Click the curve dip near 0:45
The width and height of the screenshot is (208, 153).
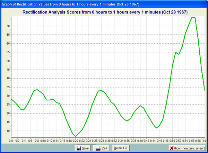click(x=156, y=128)
